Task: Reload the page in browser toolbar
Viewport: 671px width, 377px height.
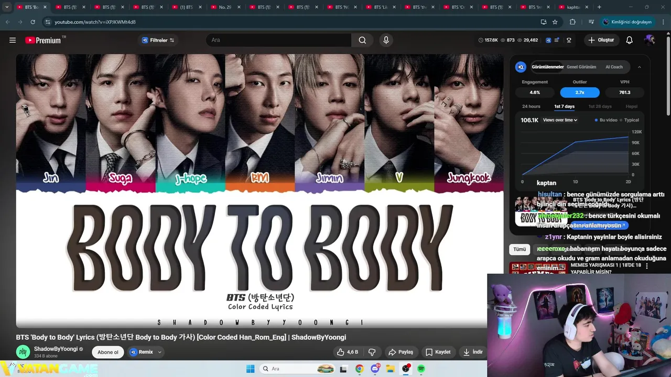Action: tap(33, 22)
